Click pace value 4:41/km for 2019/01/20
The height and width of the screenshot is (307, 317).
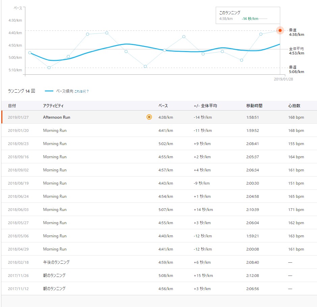(x=165, y=131)
